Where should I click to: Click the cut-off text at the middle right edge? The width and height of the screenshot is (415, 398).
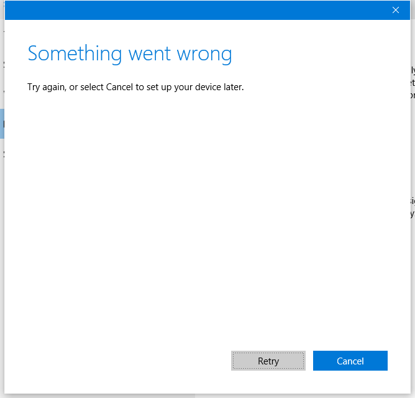point(412,207)
